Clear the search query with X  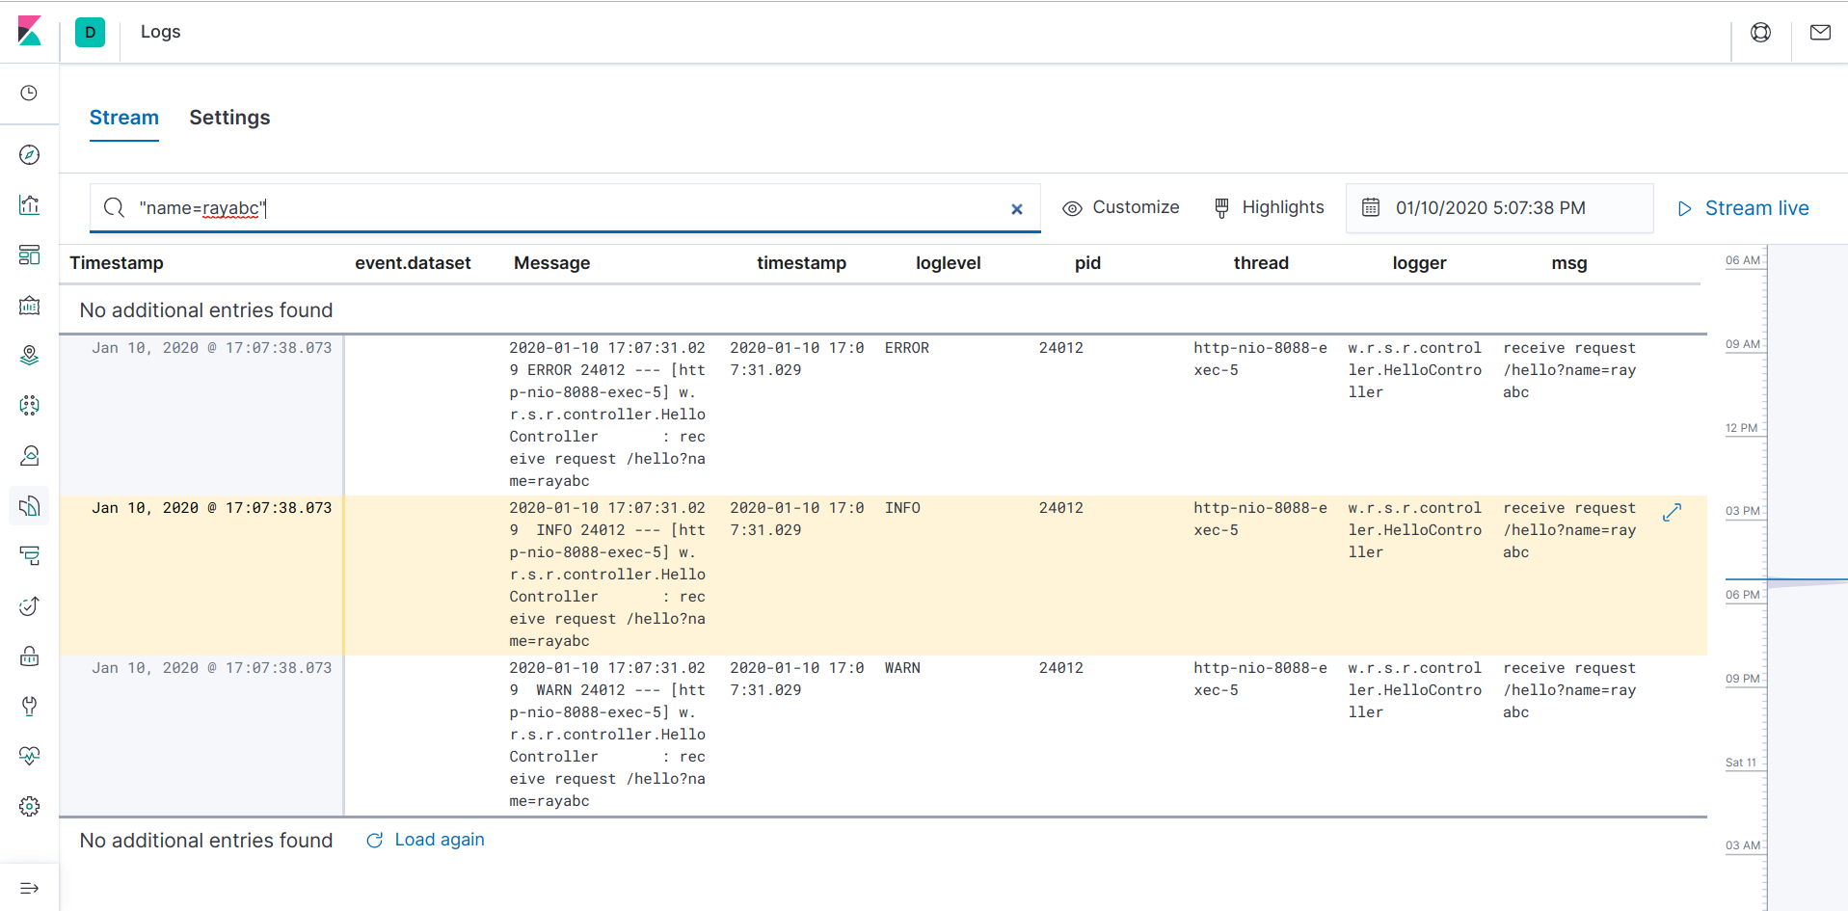pyautogui.click(x=1017, y=209)
